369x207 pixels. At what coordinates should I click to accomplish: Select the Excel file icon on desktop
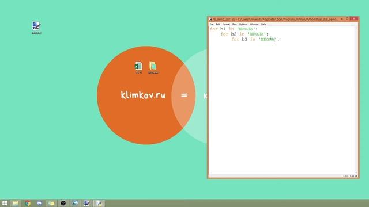pyautogui.click(x=138, y=68)
